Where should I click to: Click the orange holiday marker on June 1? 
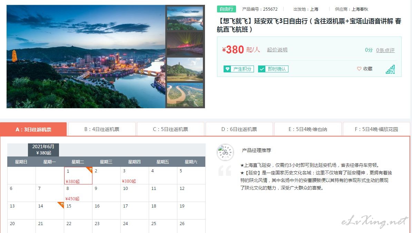click(x=89, y=170)
